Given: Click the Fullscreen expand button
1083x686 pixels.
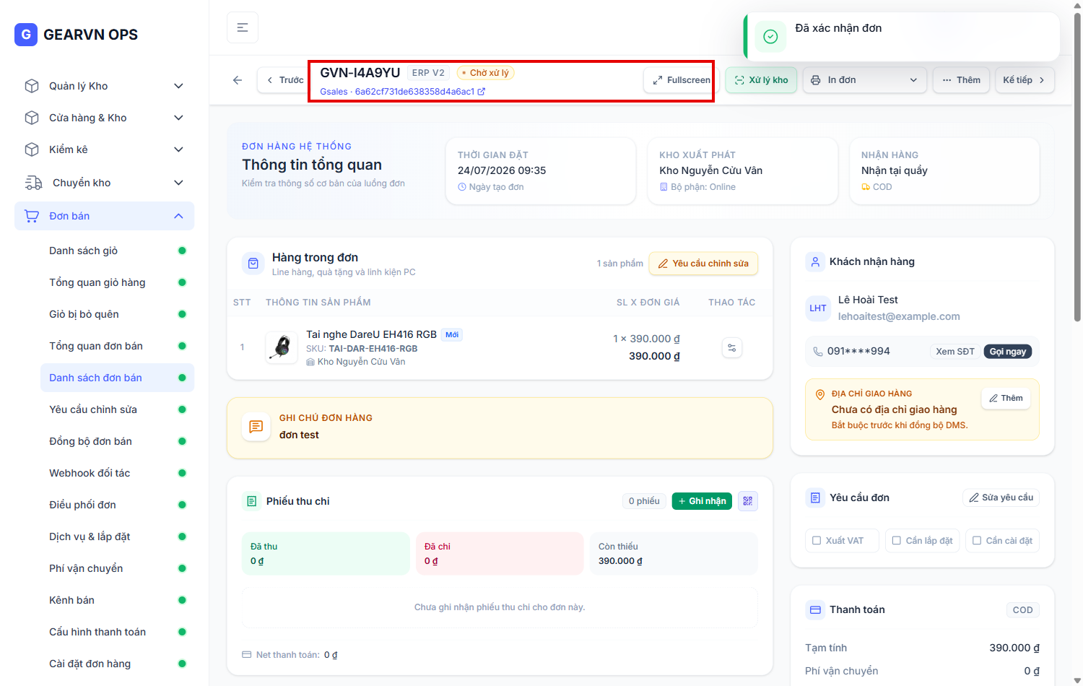Looking at the screenshot, I should [681, 80].
